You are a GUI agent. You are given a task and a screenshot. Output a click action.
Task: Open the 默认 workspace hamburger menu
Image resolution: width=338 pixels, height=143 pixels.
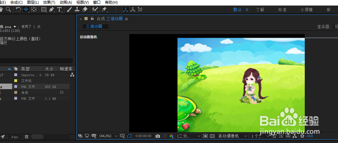[247, 10]
